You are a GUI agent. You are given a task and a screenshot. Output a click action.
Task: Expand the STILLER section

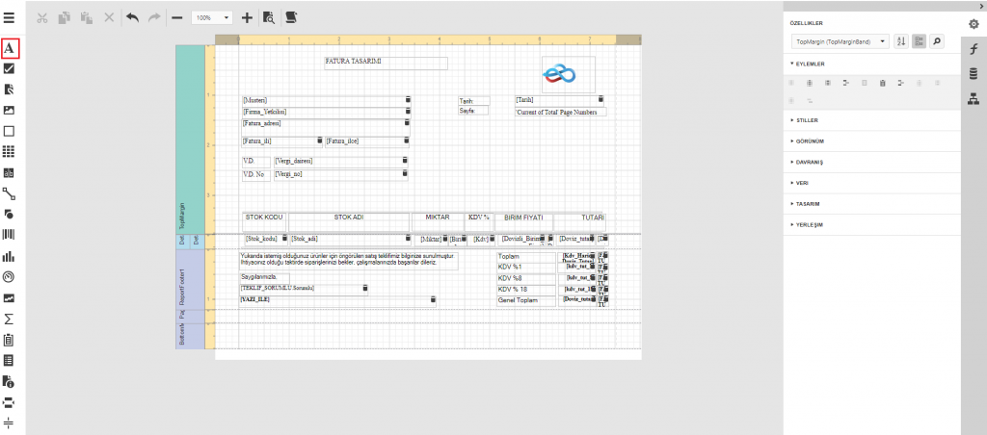[806, 120]
